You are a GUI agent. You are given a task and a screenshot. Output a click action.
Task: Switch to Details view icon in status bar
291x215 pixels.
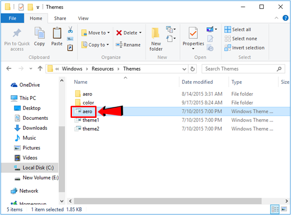click(x=275, y=209)
